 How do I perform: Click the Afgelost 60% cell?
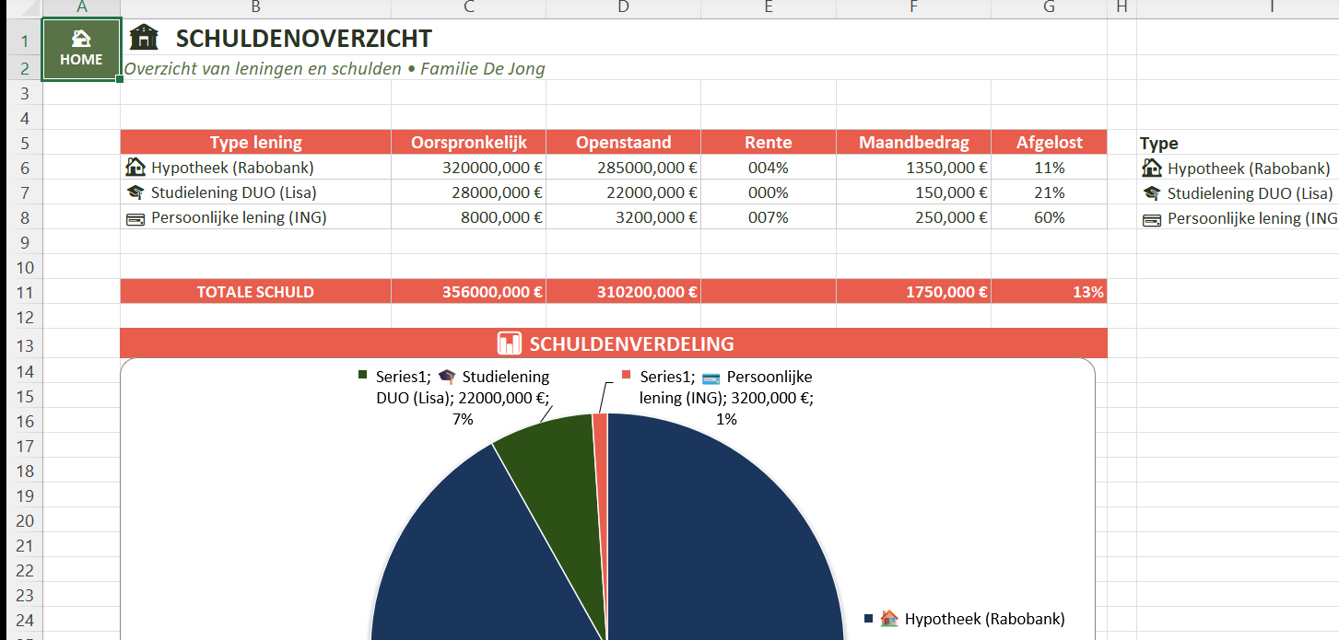click(1049, 217)
